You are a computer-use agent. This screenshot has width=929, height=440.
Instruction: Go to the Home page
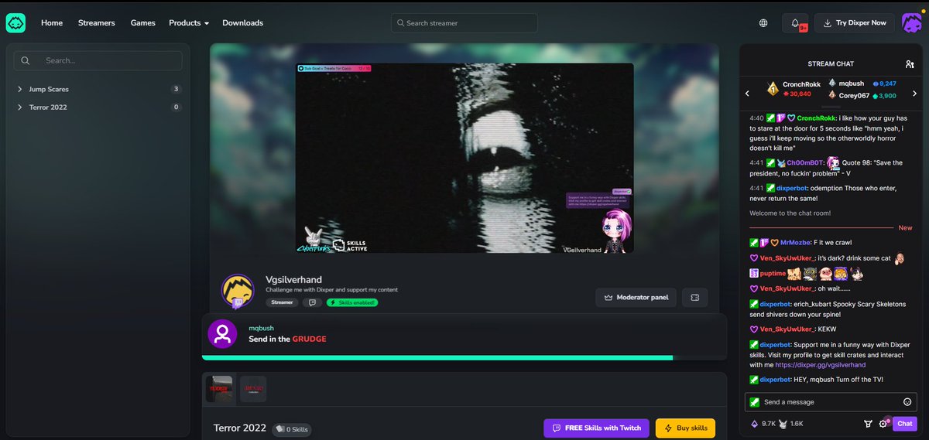click(x=52, y=23)
